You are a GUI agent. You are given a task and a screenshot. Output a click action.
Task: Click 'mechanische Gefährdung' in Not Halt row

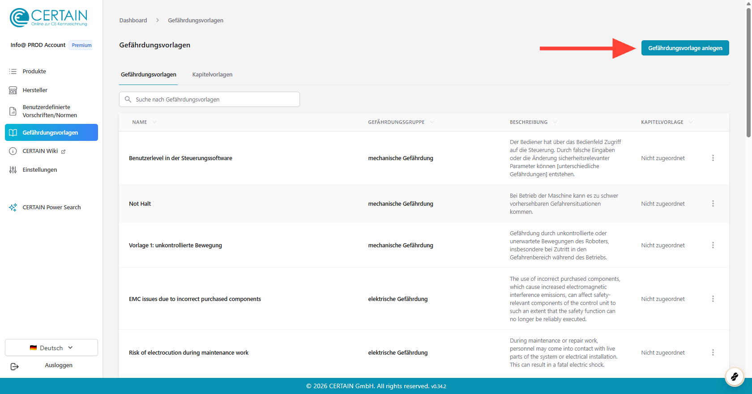[x=401, y=204]
